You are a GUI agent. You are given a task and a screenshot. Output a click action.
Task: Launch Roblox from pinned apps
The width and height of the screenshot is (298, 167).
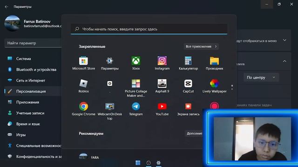pos(83,86)
